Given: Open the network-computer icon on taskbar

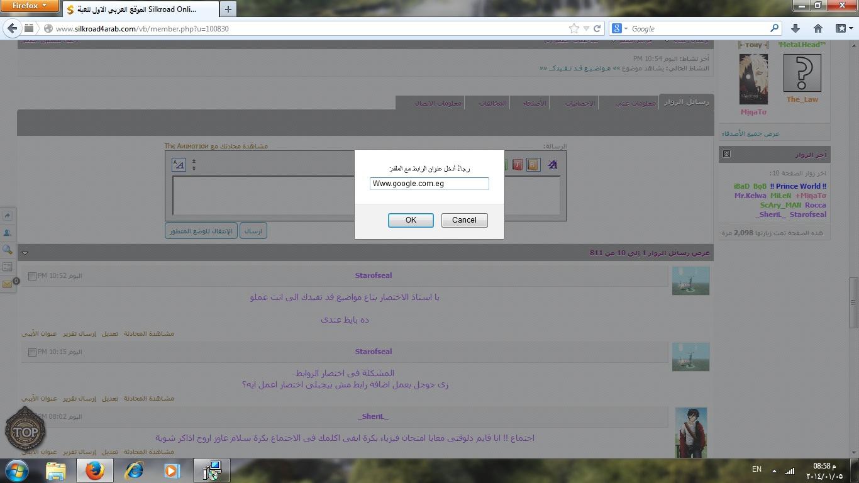Looking at the screenshot, I should pos(211,470).
